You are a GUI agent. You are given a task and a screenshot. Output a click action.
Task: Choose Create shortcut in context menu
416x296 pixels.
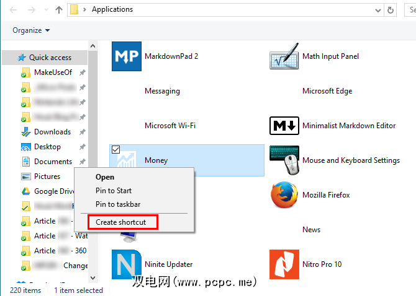click(x=123, y=222)
